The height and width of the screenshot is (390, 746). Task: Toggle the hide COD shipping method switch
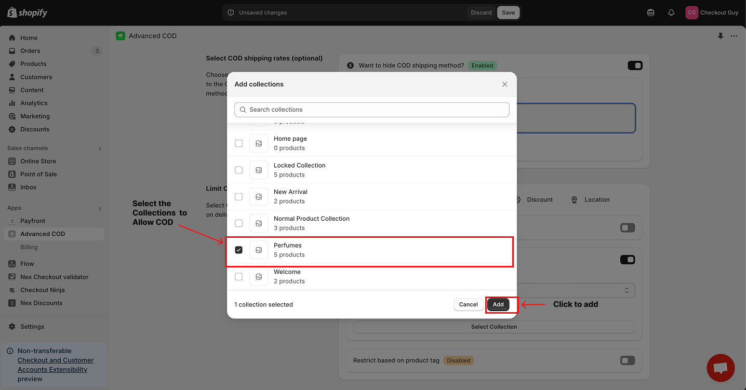pyautogui.click(x=635, y=65)
